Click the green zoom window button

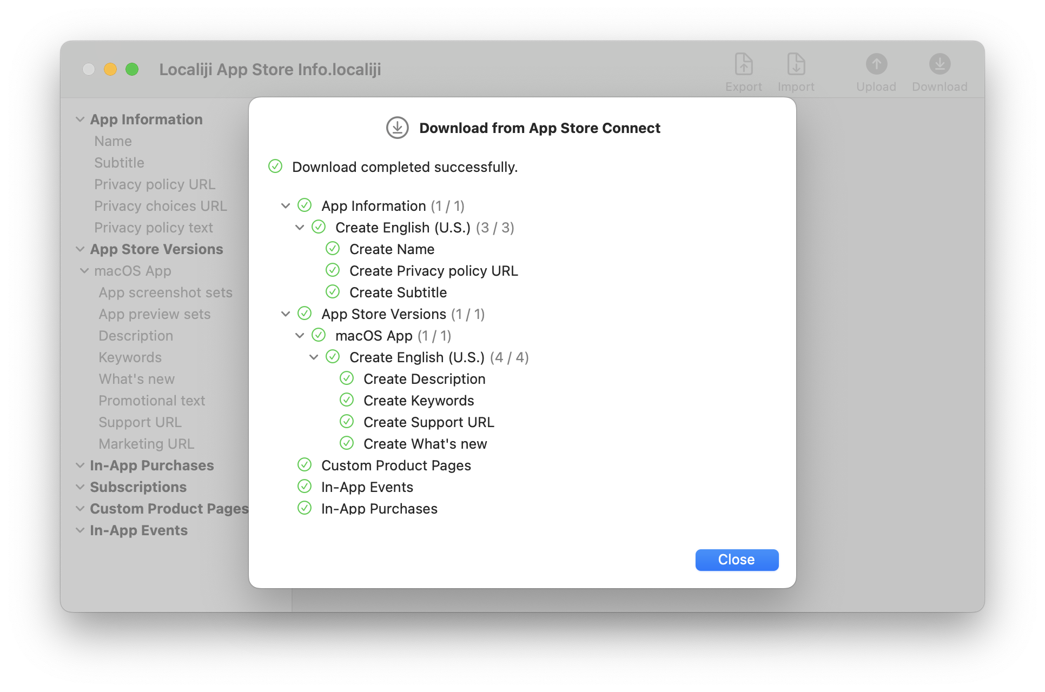pyautogui.click(x=132, y=69)
